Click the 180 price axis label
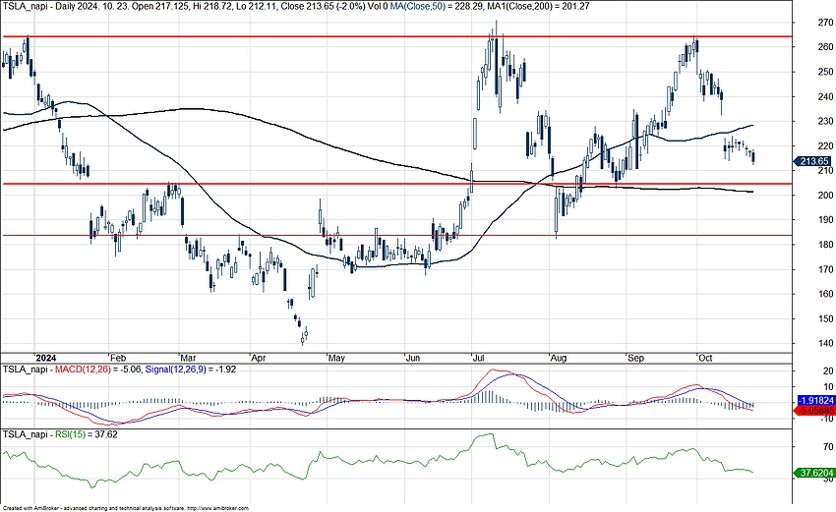Viewport: 836px width, 512px height. (826, 245)
